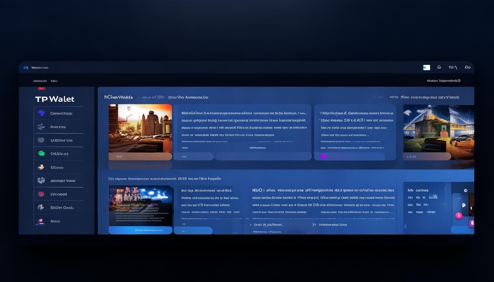This screenshot has height=282, width=494.
Task: Click the tan bar under the skyline thumbnail
Action: pyautogui.click(x=140, y=156)
